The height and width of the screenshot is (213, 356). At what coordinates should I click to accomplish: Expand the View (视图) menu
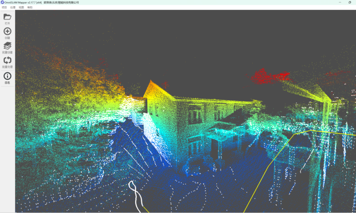(21, 8)
